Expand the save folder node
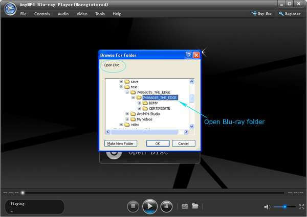 121,82
